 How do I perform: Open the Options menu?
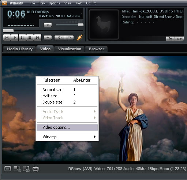55,3
